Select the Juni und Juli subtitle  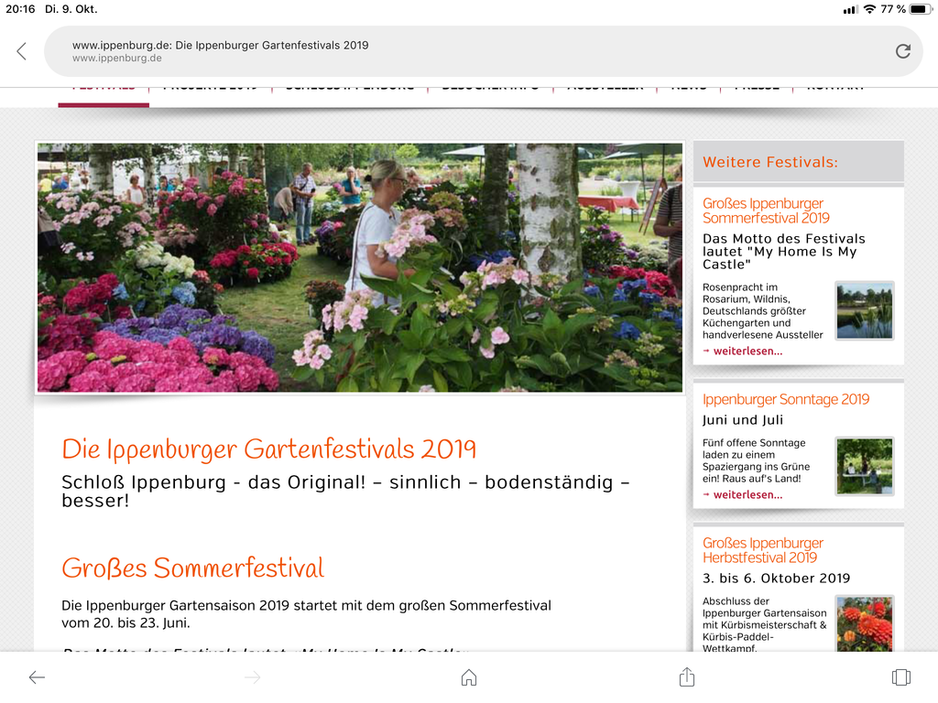pos(742,419)
